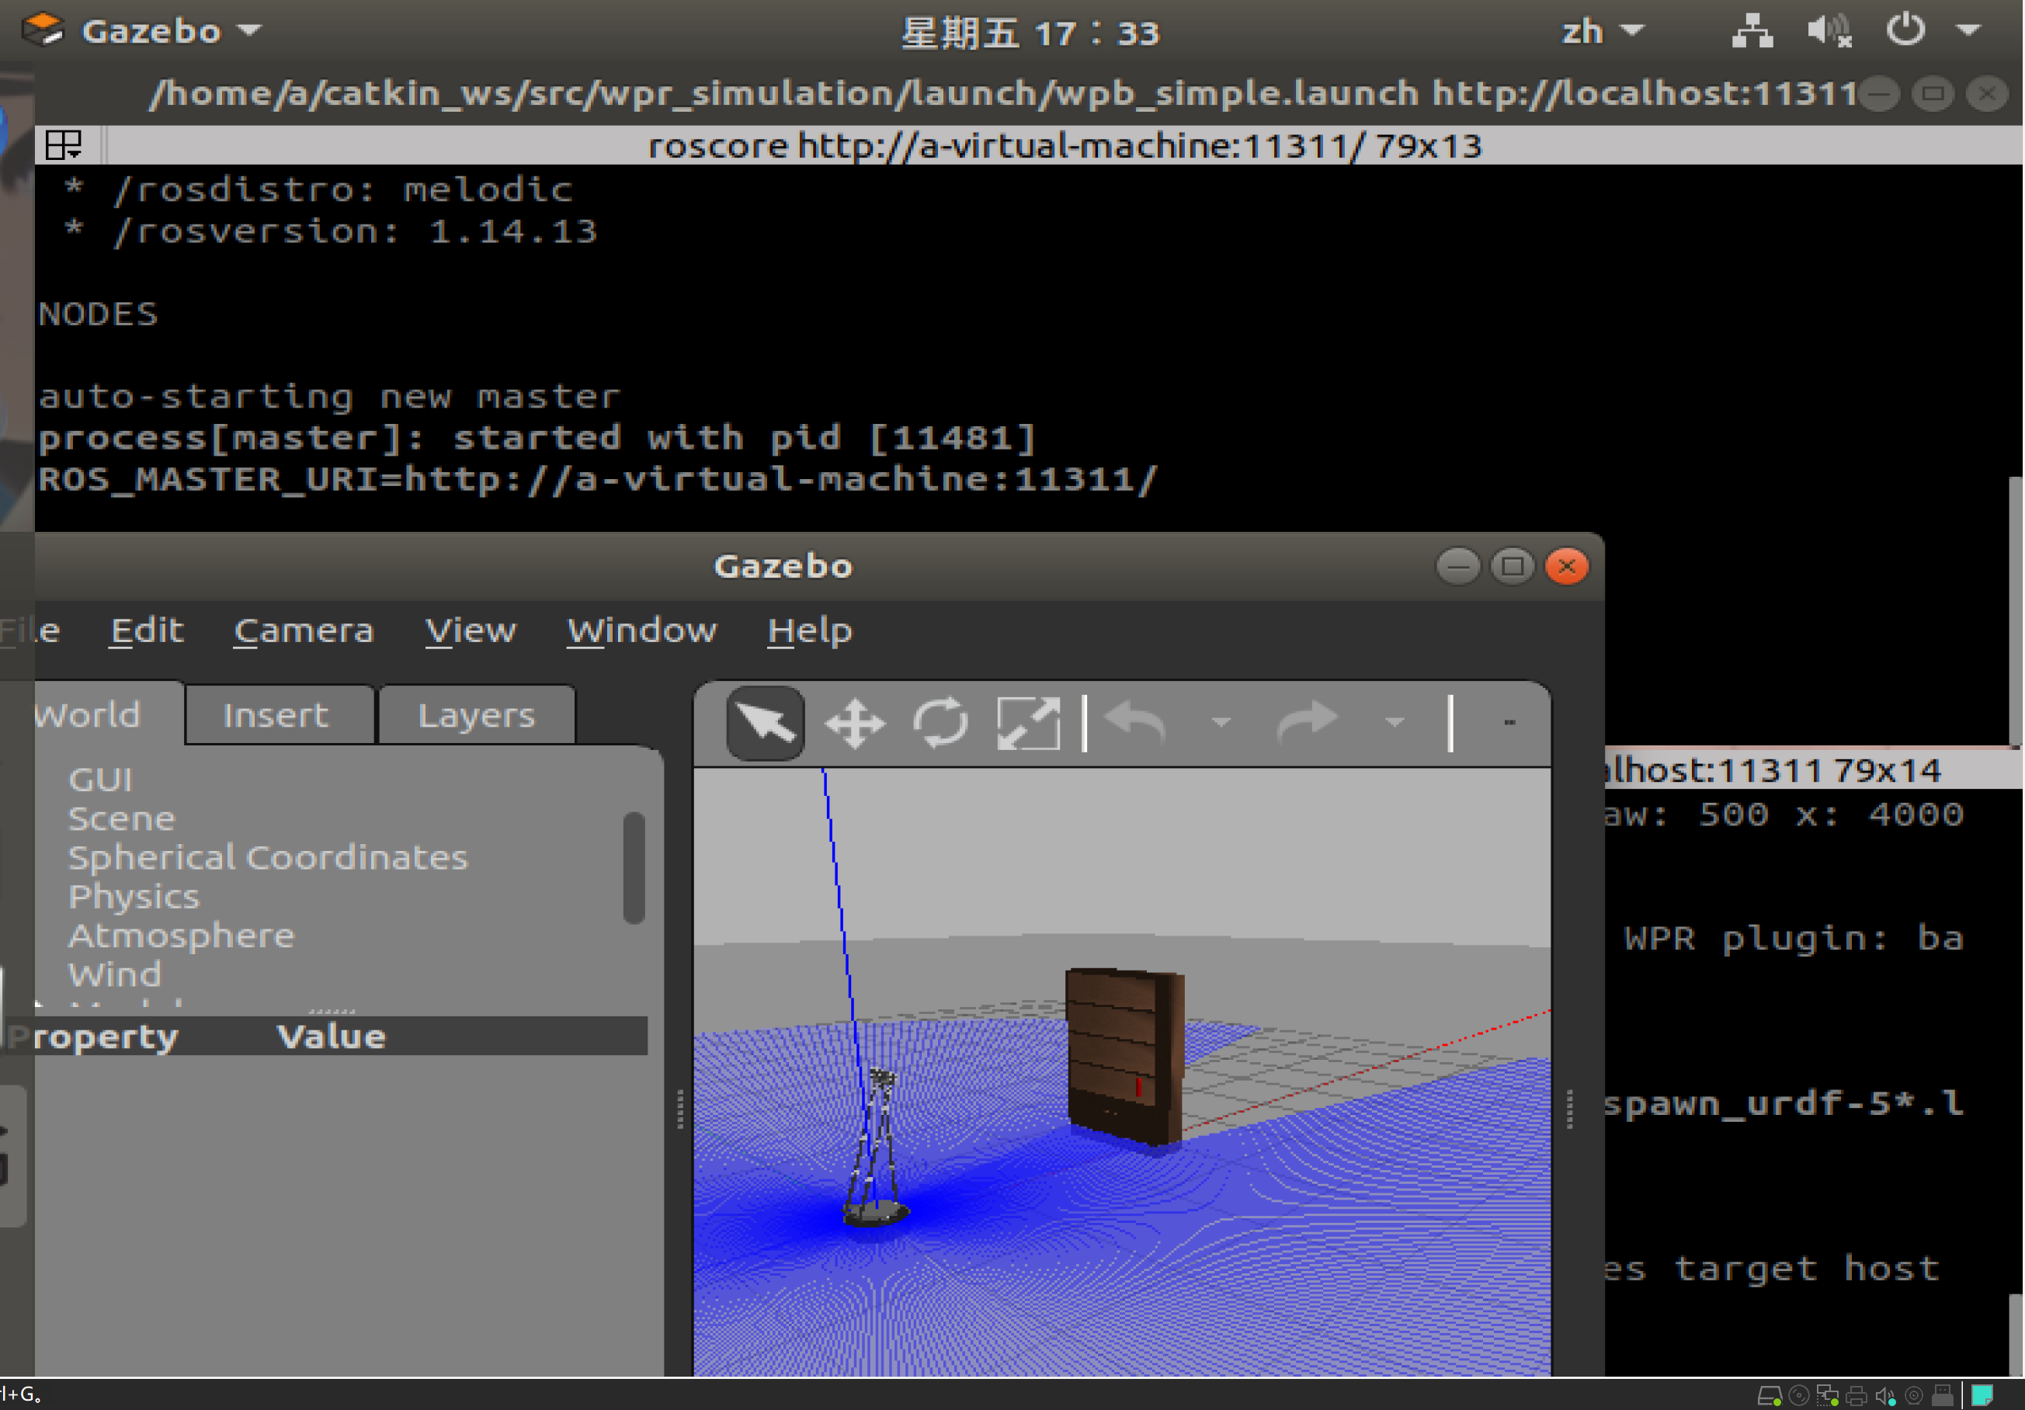Click the terminal split layout icon
The width and height of the screenshot is (2025, 1410).
(64, 145)
